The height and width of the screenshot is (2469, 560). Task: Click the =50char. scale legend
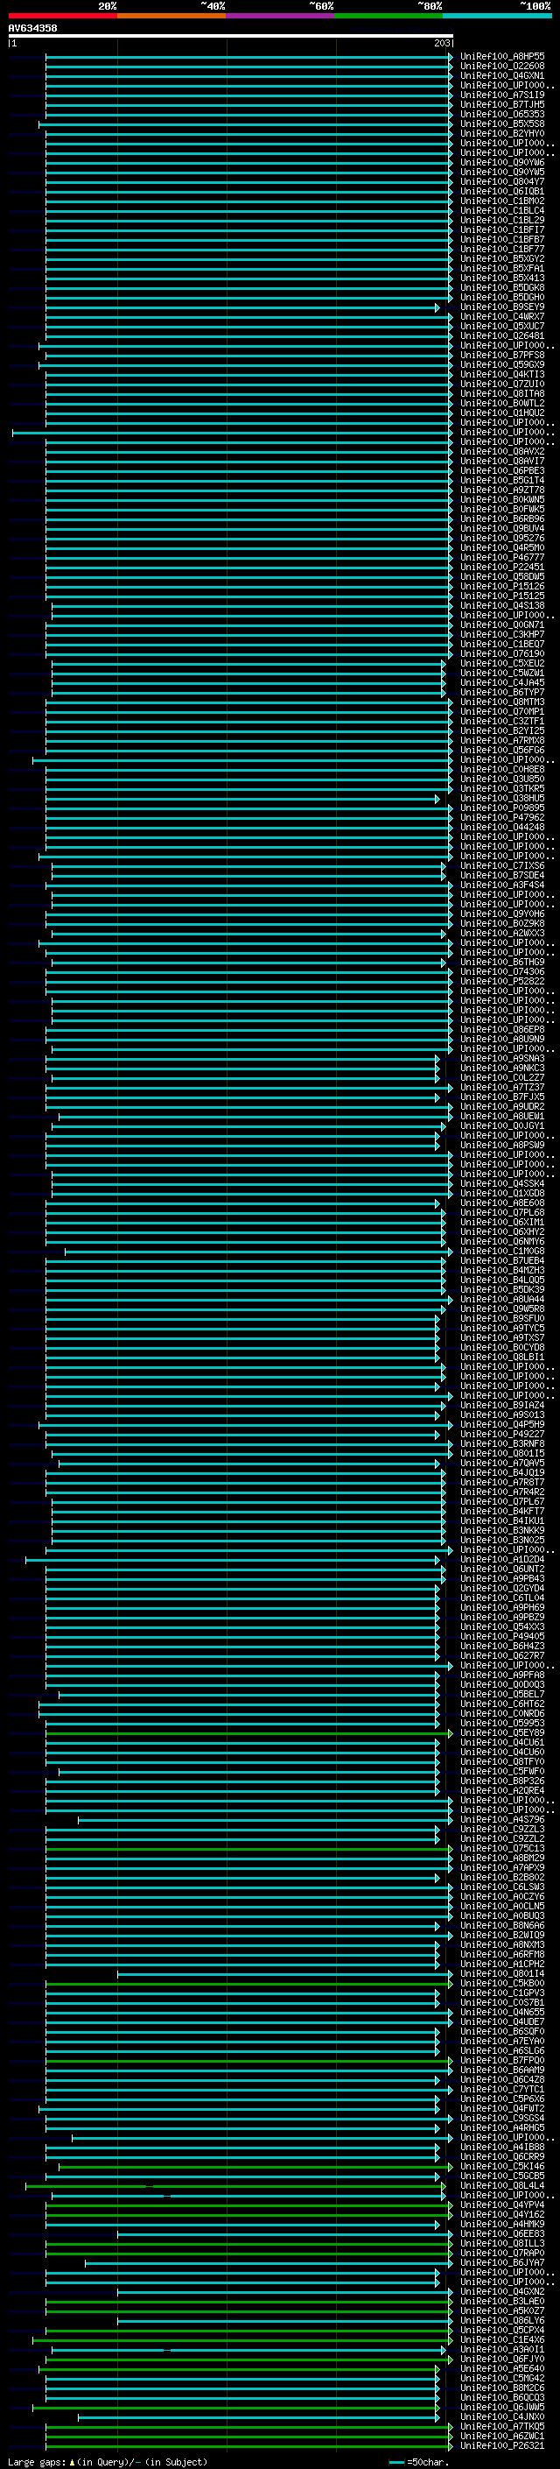(x=418, y=2462)
